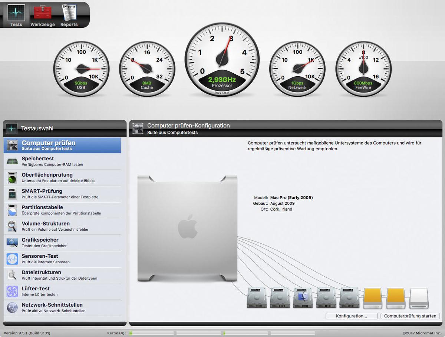
Task: Click the Oberflächenprüfung radar icon
Action: click(x=12, y=178)
